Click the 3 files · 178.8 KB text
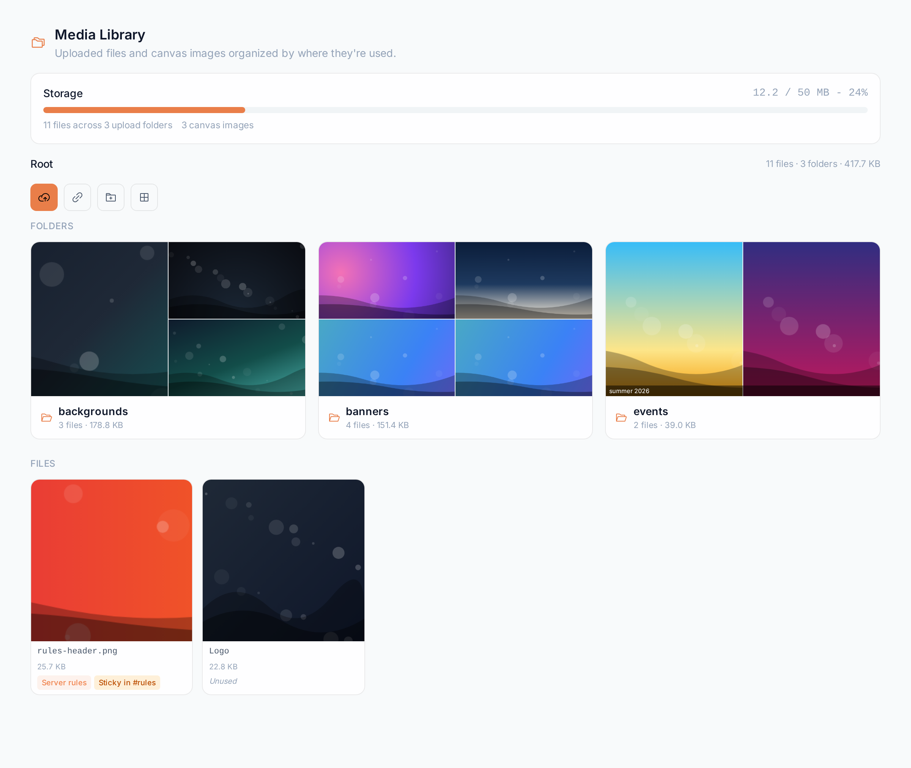 pyautogui.click(x=91, y=425)
